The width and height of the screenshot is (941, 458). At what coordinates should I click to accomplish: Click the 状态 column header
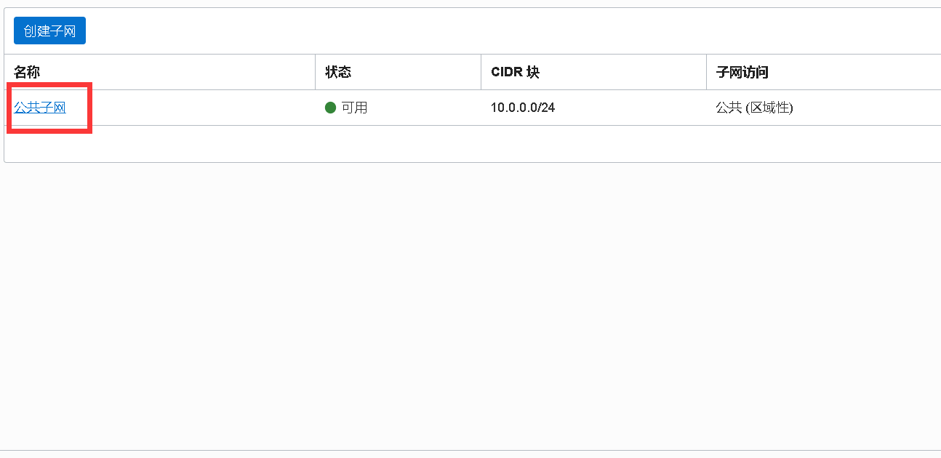336,72
